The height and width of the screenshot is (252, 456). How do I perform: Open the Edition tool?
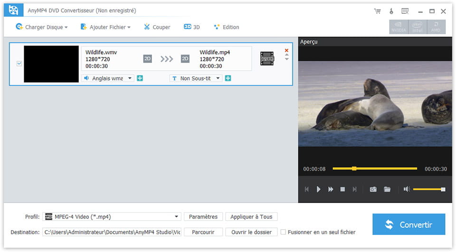pyautogui.click(x=227, y=27)
